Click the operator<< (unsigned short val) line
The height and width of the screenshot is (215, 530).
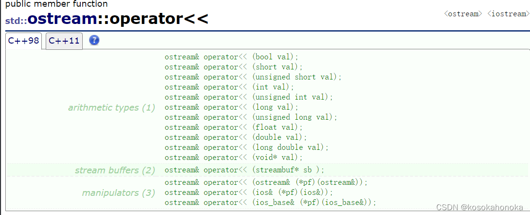tap(253, 77)
